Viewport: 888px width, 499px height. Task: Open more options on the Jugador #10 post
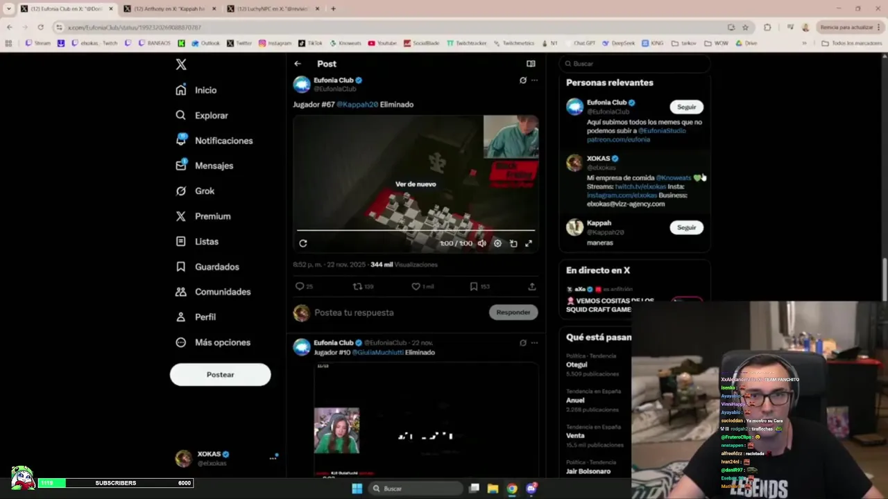pyautogui.click(x=534, y=343)
